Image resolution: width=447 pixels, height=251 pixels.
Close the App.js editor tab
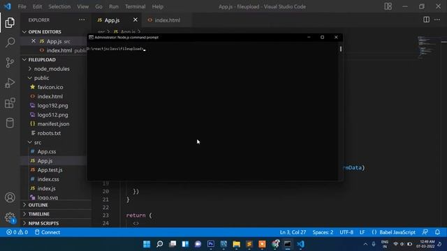tap(135, 20)
